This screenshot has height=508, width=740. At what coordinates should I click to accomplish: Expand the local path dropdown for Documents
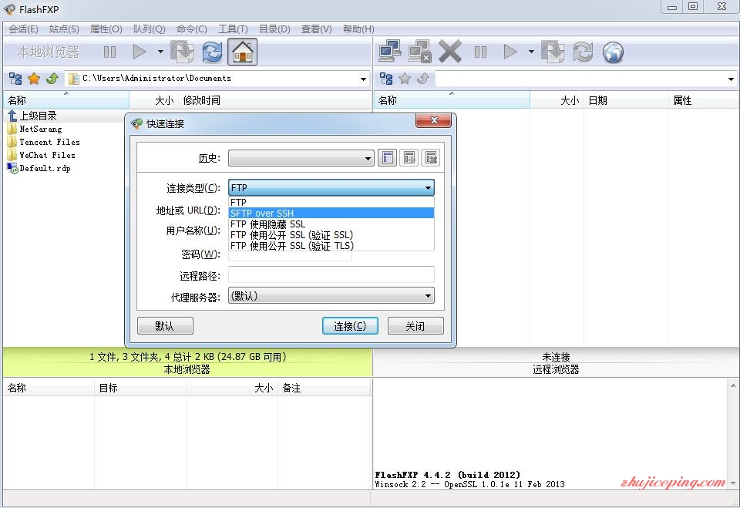coord(363,79)
